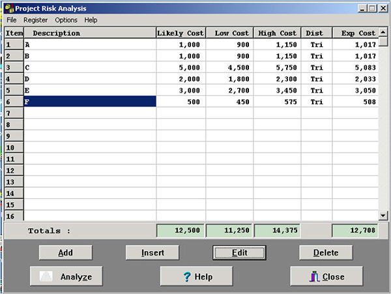Click the 12,500 likely cost total field

[x=181, y=230]
